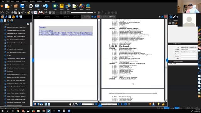Click the Redo arrow

[x=7, y=13]
